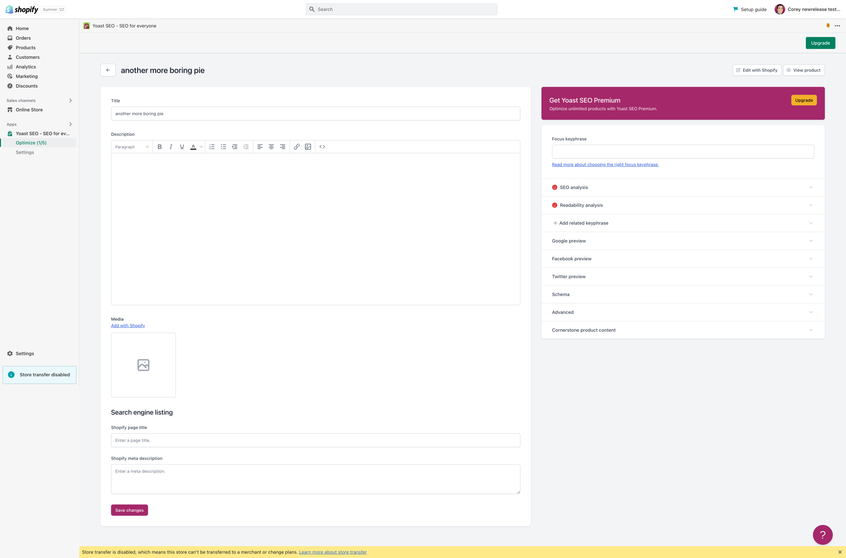Open focus keyphrase help link
Viewport: 846px width, 558px height.
[x=605, y=164]
